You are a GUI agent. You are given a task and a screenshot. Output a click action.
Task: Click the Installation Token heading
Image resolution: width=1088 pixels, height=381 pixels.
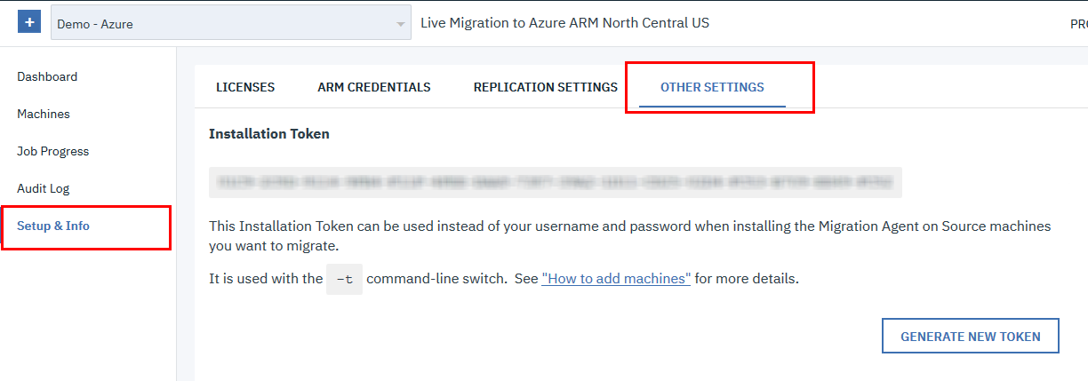[269, 134]
